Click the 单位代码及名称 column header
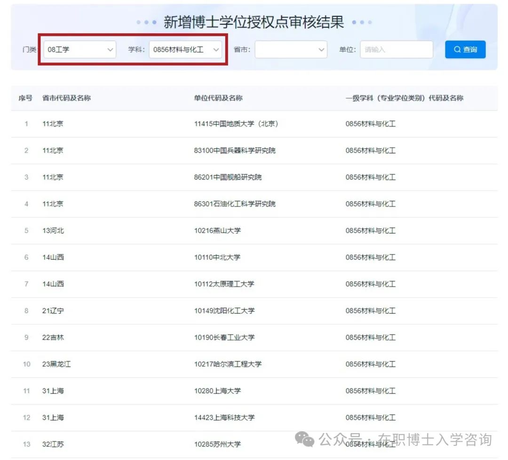508x460 pixels. click(218, 98)
